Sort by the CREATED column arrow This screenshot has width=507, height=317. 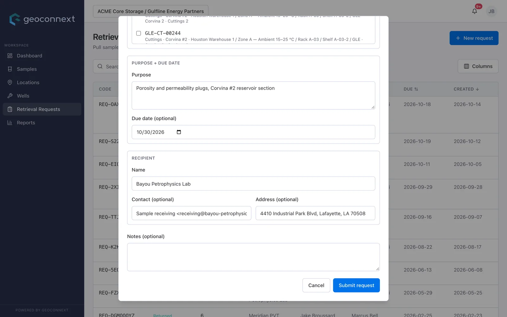(477, 89)
